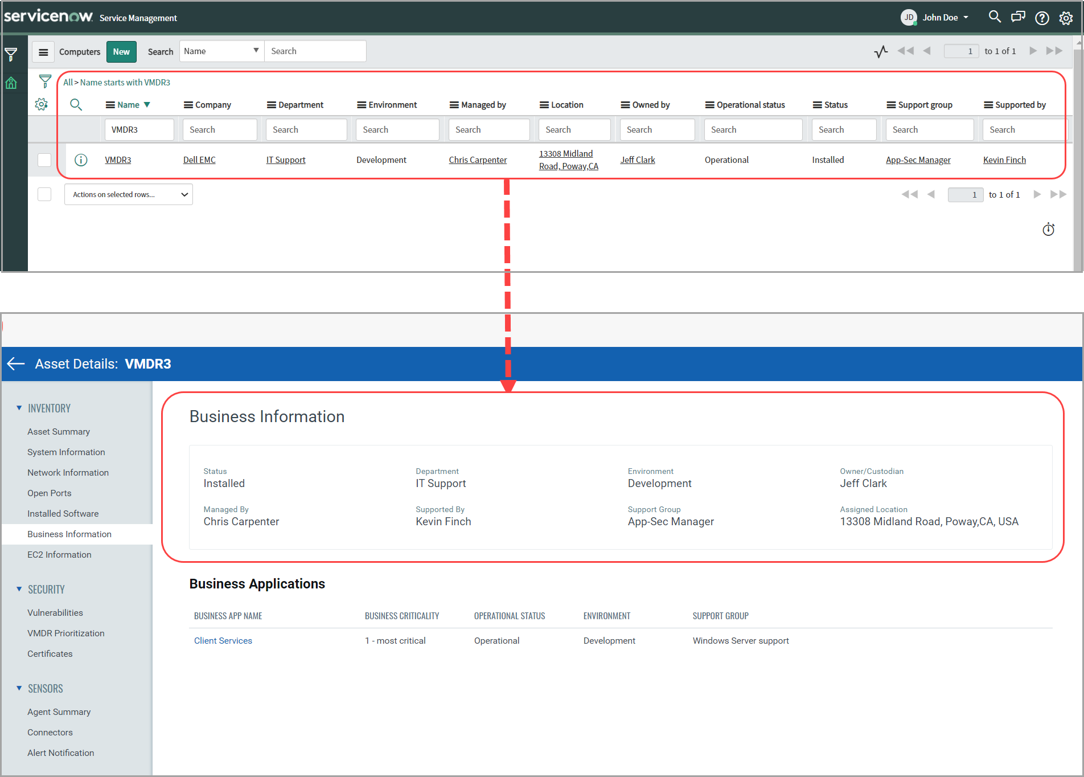
Task: Open Jeff Clark owner link
Action: [638, 160]
